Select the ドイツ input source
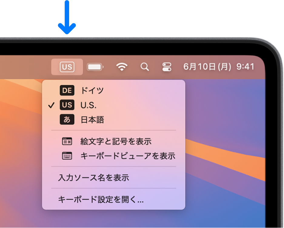This screenshot has height=228, width=284. click(114, 90)
